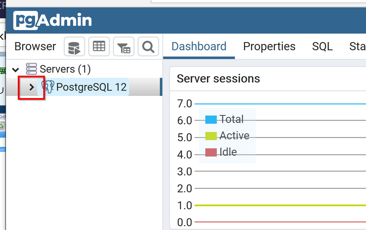Toggle the Active series green swatch
This screenshot has width=366, height=230.
(211, 136)
